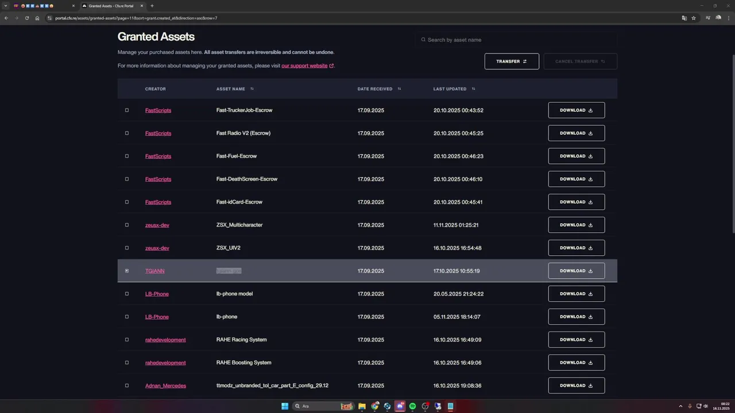
Task: Bookmark this page with the star icon
Action: 694,18
